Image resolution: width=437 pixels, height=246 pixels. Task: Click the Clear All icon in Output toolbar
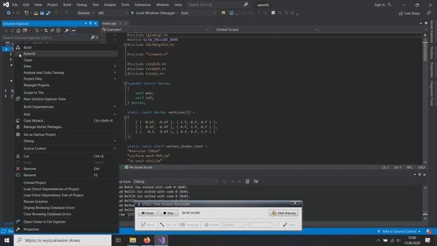(x=247, y=181)
